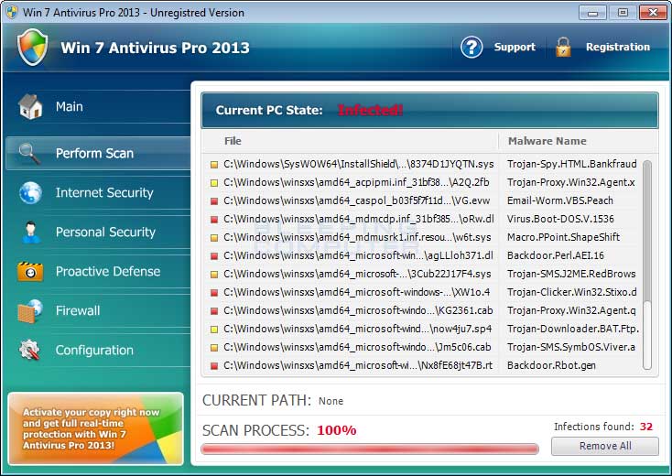
Task: Click the title bar shield icon
Action: [12, 12]
